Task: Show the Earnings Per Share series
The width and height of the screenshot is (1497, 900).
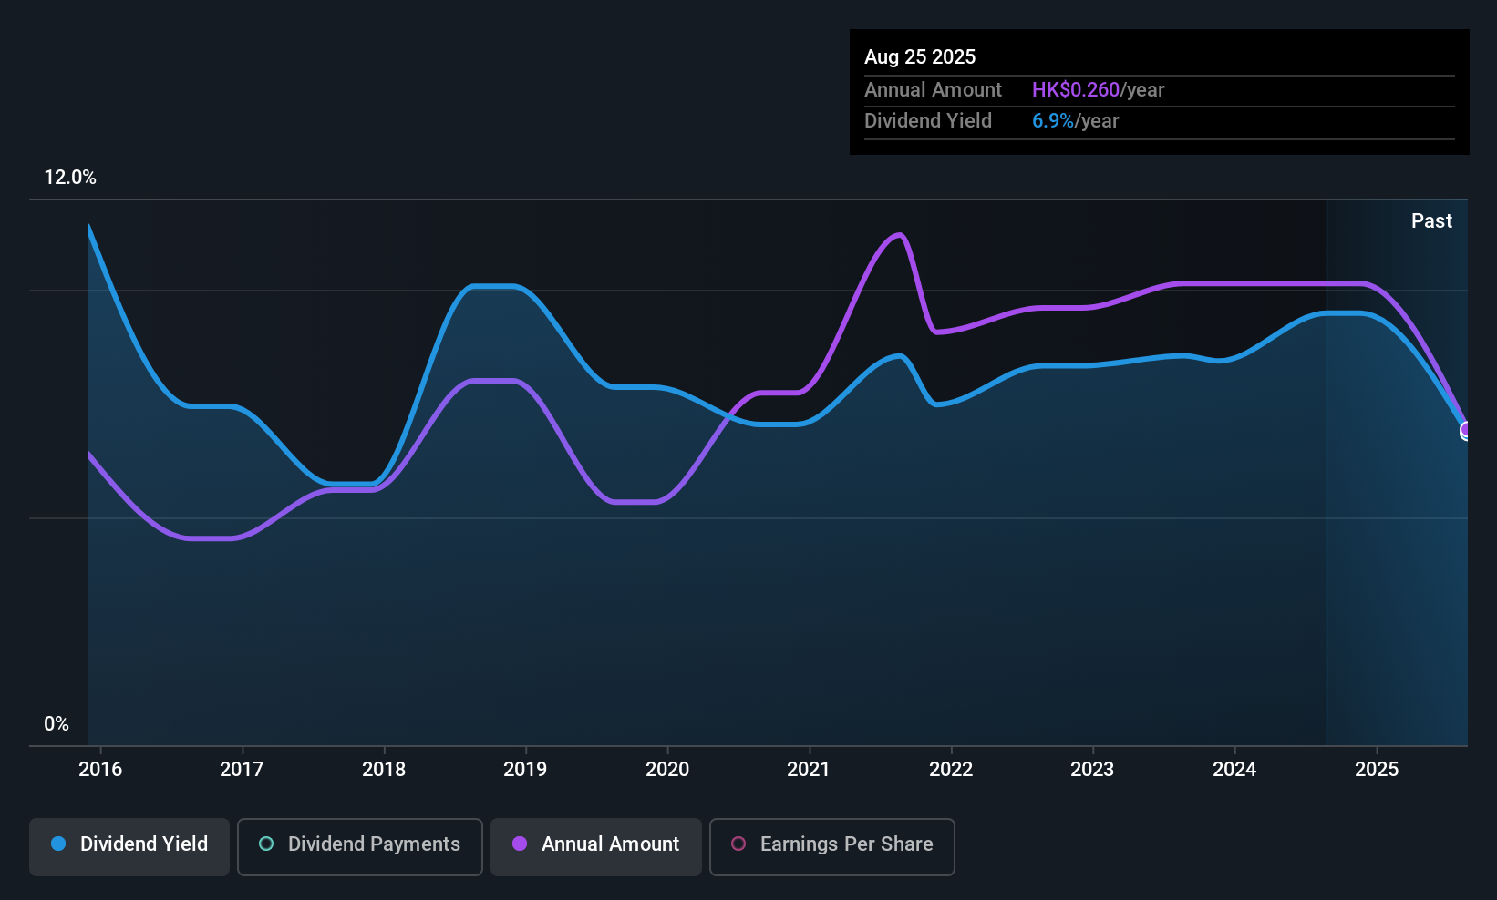Action: click(831, 846)
